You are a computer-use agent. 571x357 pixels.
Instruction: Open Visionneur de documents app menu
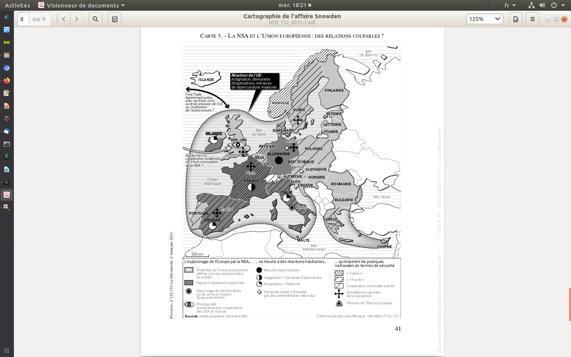pos(82,5)
